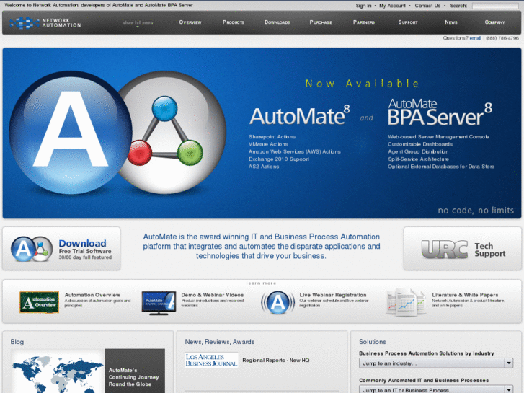524x393 pixels.
Task: Click the News, Reviews, Awards heading
Action: pyautogui.click(x=220, y=342)
